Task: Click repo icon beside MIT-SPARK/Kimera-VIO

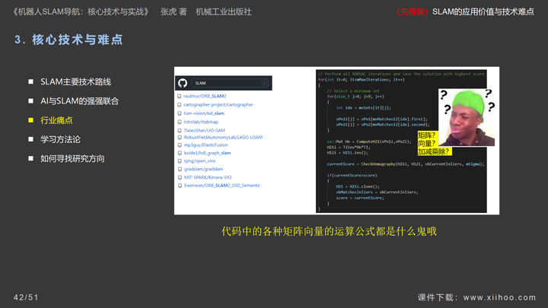Action: [x=180, y=178]
